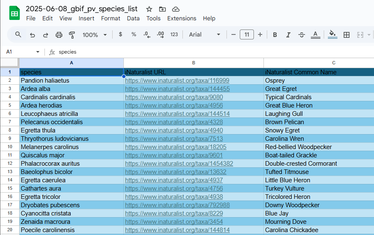The image size is (374, 235).
Task: Open the View menu
Action: [66, 18]
